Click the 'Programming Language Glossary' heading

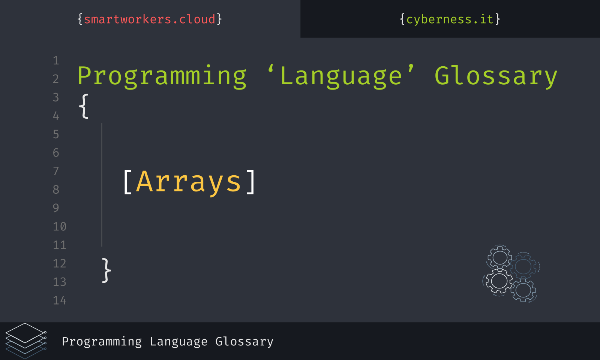tap(318, 76)
